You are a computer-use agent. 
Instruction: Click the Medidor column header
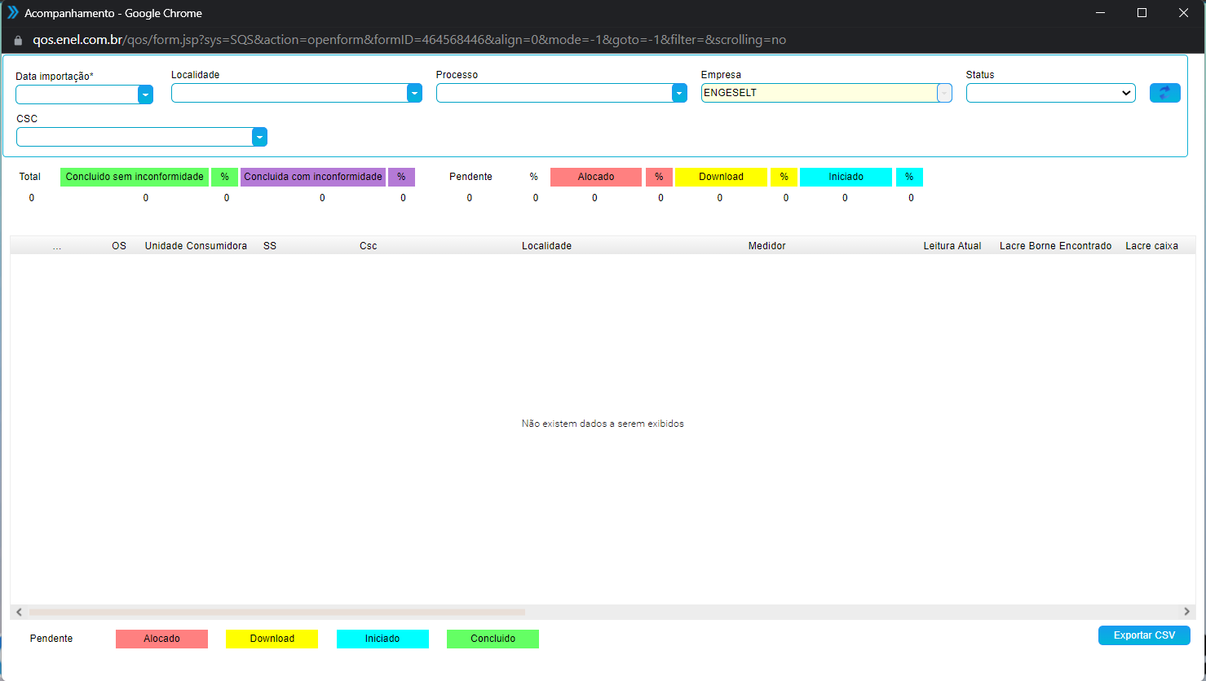pos(766,246)
